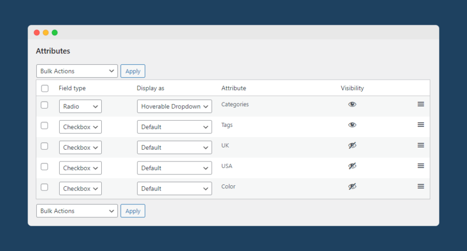Click the top Apply button
Image resolution: width=467 pixels, height=251 pixels.
(x=133, y=71)
